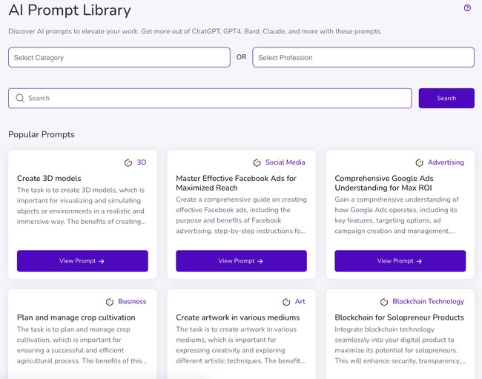Click the Art category tag icon
Screen dimensions: 482x379
(x=287, y=302)
